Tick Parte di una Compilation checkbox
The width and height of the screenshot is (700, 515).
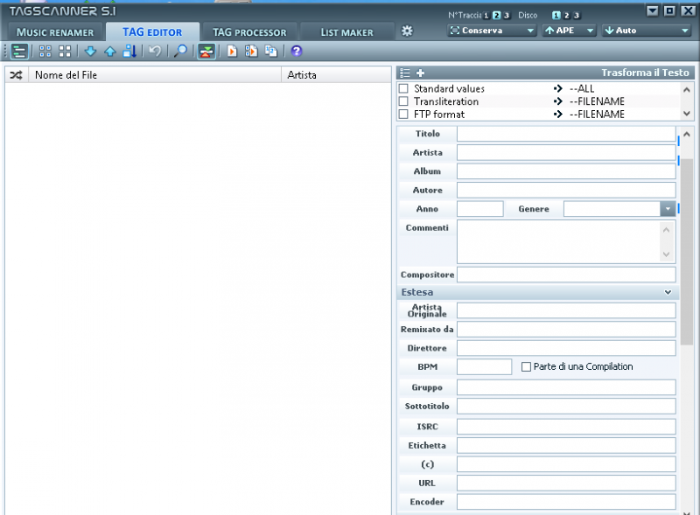point(526,366)
